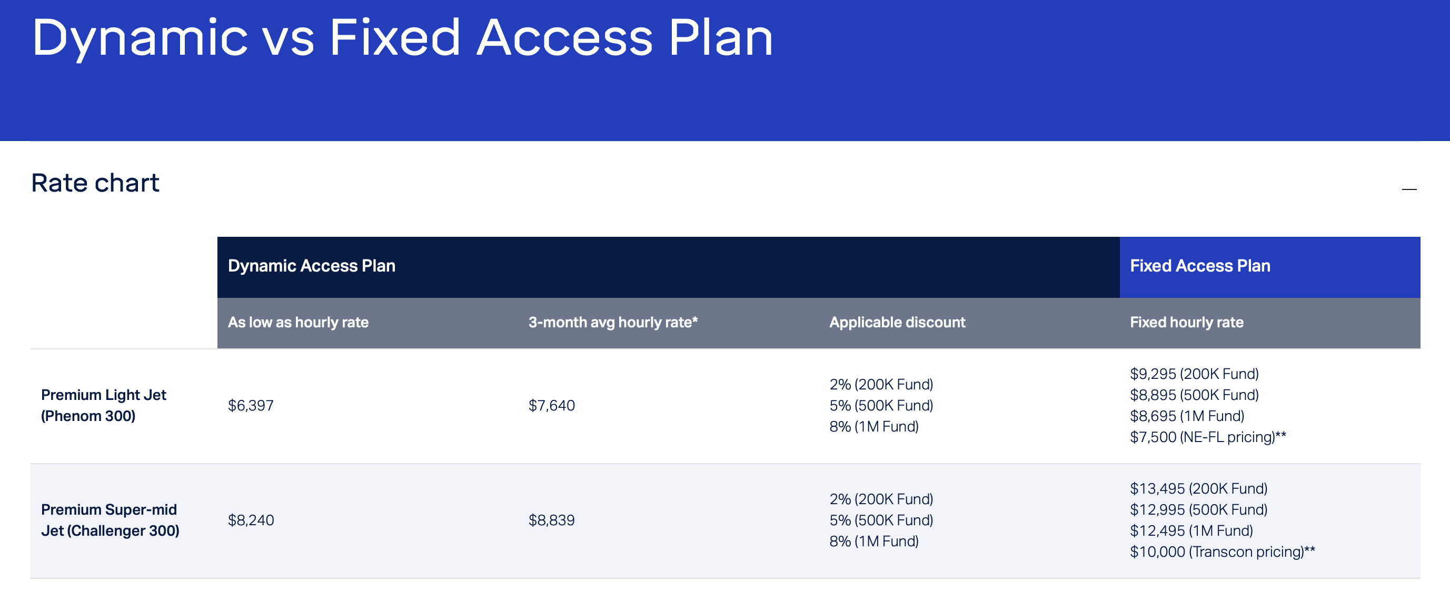
Task: Select the Dynamic Access Plan column header
Action: (x=311, y=265)
